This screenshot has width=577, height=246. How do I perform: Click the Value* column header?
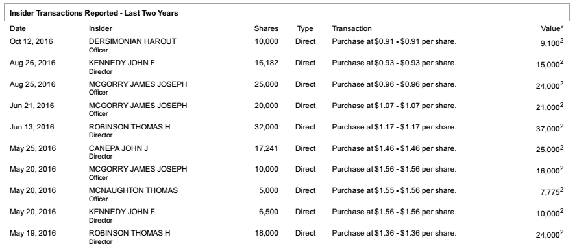(552, 28)
